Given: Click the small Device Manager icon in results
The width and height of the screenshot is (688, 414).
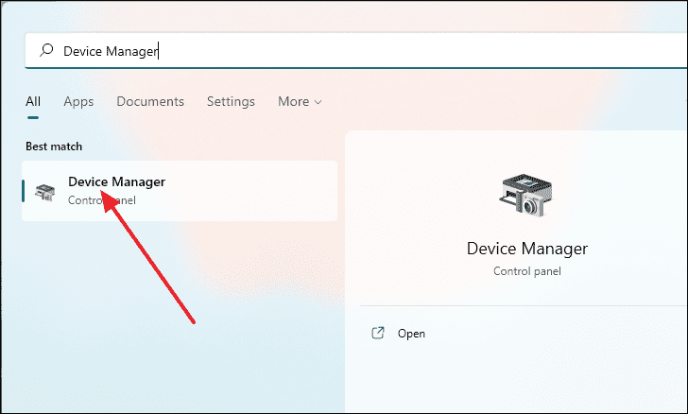Looking at the screenshot, I should pyautogui.click(x=45, y=192).
